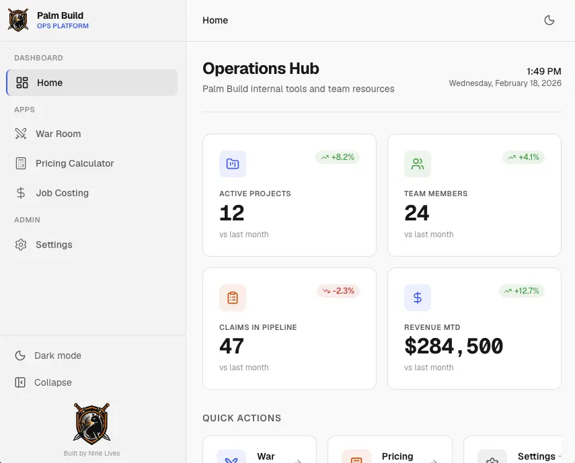The width and height of the screenshot is (575, 463).
Task: Click the Job Costing dollar icon
Action: (x=21, y=193)
